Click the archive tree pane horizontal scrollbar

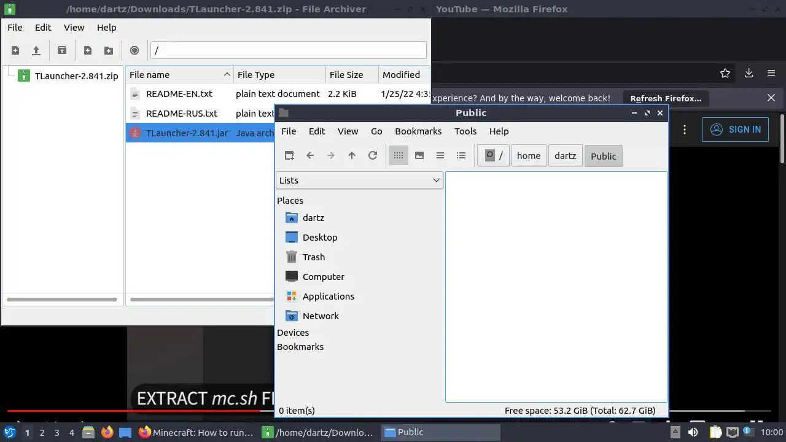62,300
